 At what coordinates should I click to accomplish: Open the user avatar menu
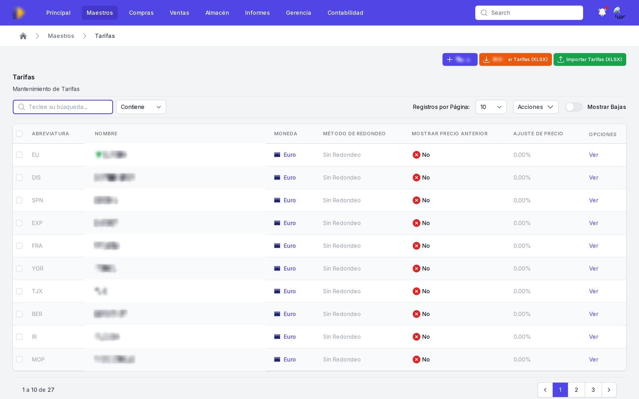point(619,13)
